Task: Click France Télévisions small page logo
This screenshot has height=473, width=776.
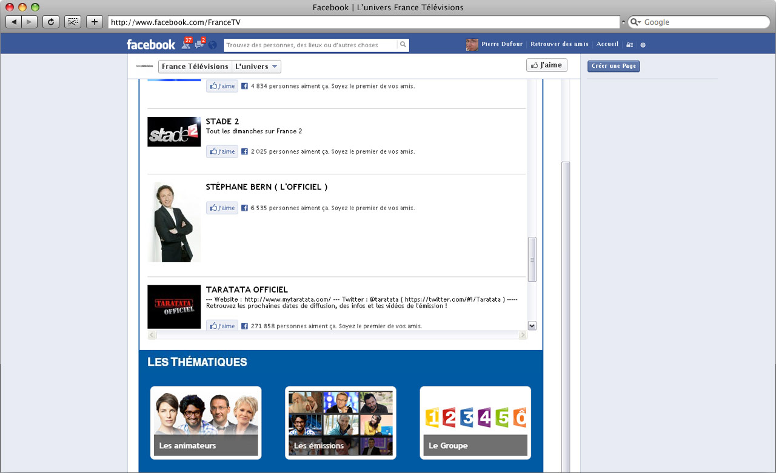Action: 144,66
